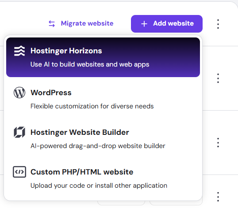Click 'Use AI to build websites and web apps'

tap(90, 64)
